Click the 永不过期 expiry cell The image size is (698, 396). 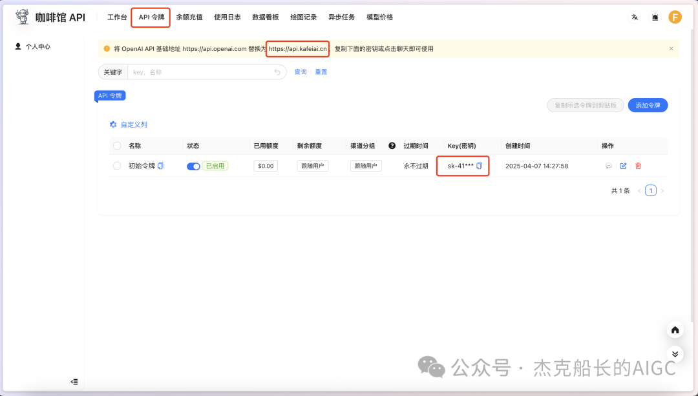click(416, 166)
